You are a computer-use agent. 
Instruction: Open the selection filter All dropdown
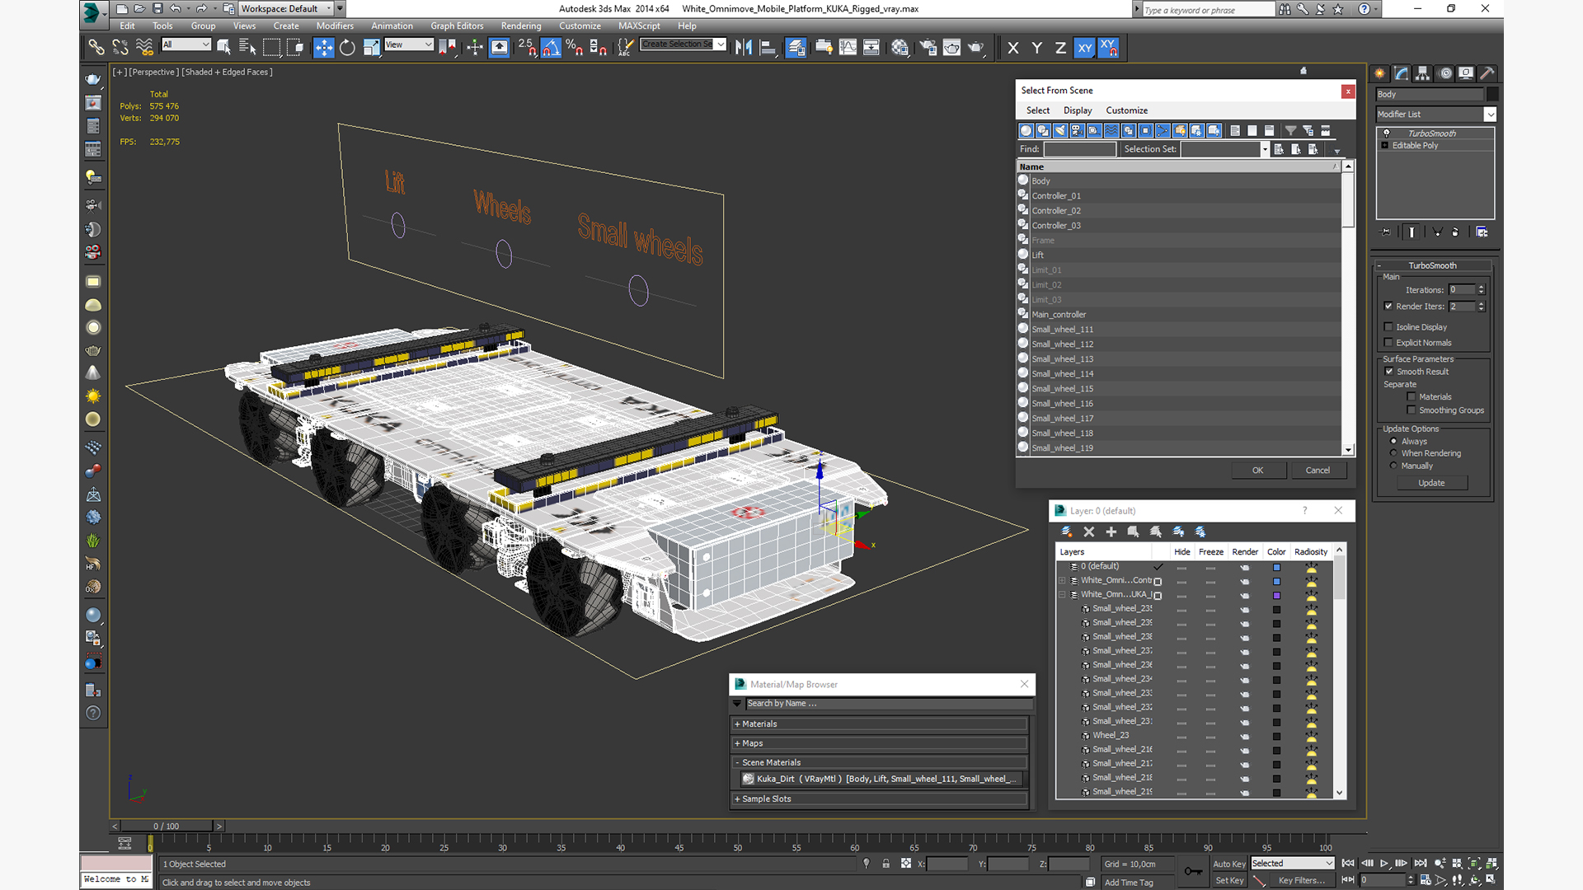coord(186,44)
